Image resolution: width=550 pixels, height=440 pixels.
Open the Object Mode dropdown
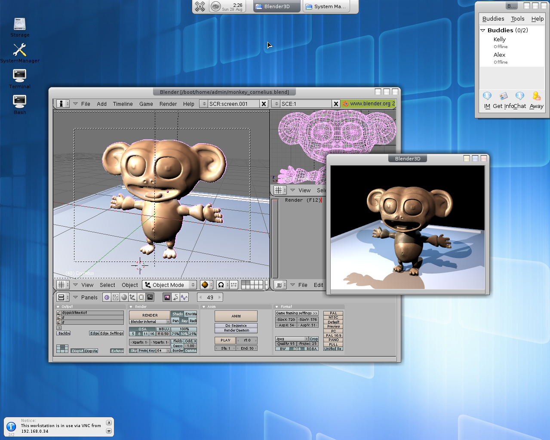click(x=169, y=285)
